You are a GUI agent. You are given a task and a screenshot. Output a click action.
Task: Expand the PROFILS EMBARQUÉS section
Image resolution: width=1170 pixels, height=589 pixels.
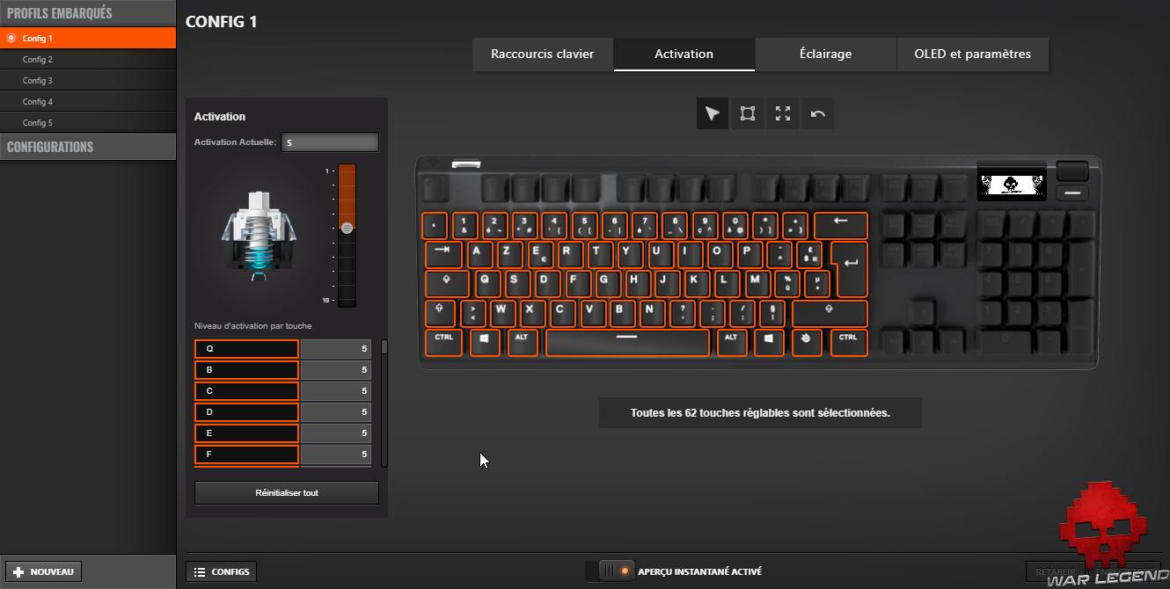tap(88, 13)
